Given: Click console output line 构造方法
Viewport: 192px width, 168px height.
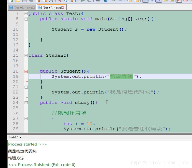Looking at the screenshot, I should click(16, 158).
